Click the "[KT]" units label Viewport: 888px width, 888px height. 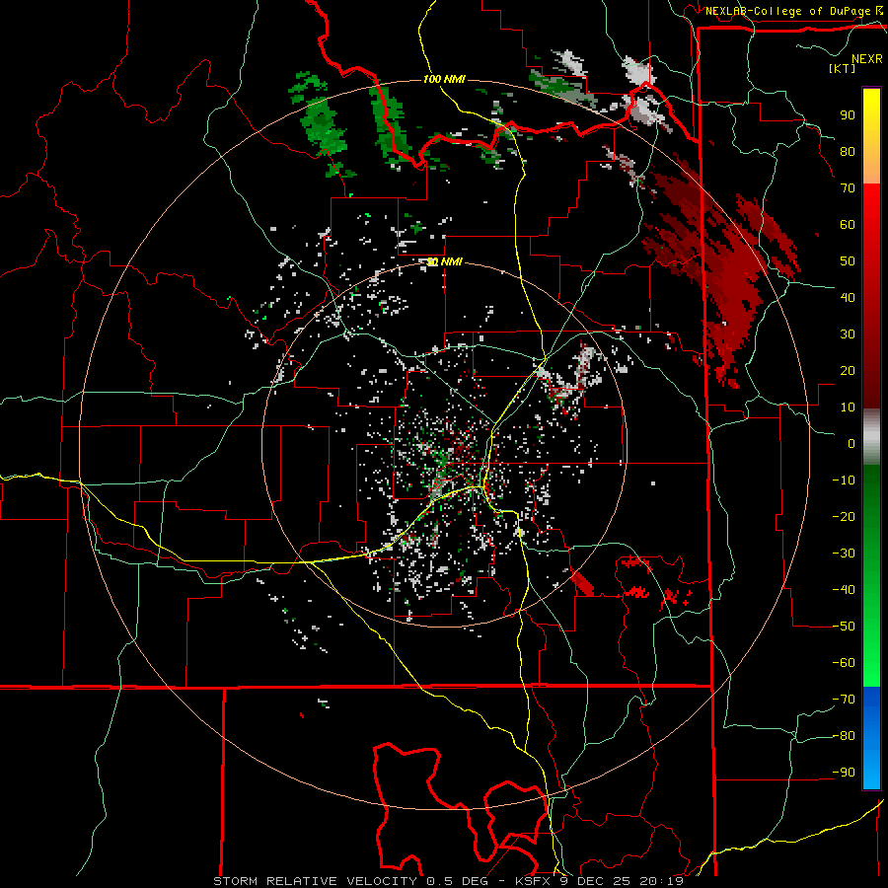[x=843, y=68]
